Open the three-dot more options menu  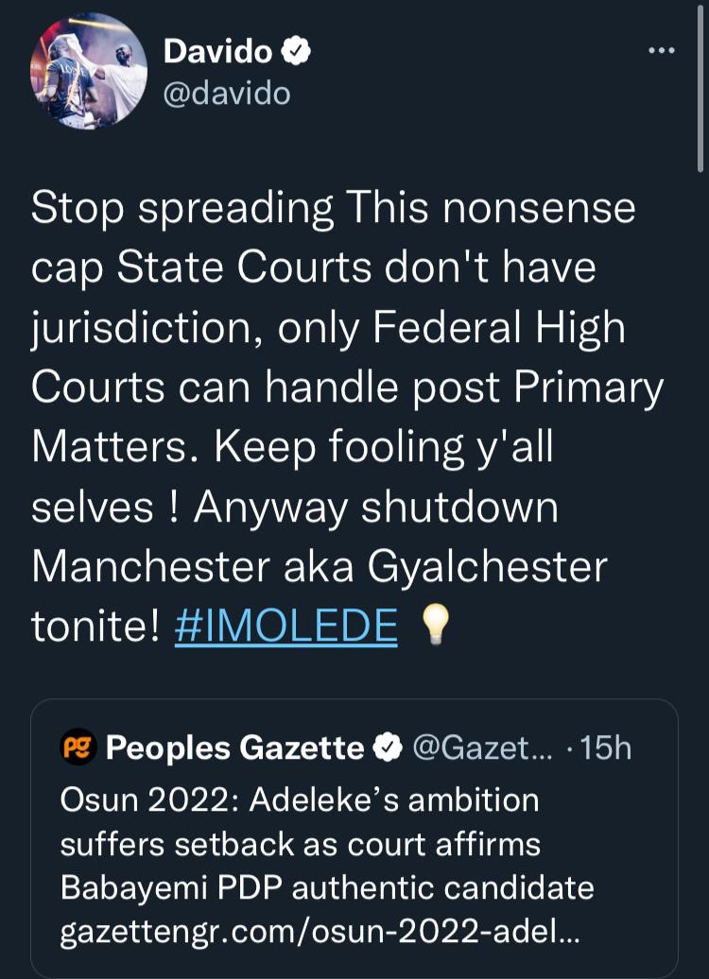[x=660, y=51]
